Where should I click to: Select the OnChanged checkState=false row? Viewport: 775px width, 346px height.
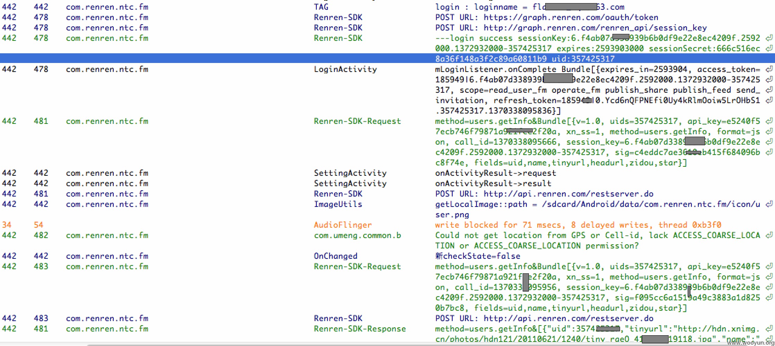387,256
